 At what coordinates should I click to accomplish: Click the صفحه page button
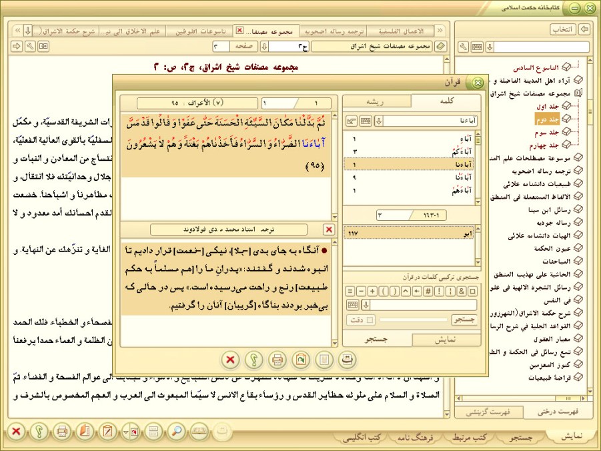point(243,47)
